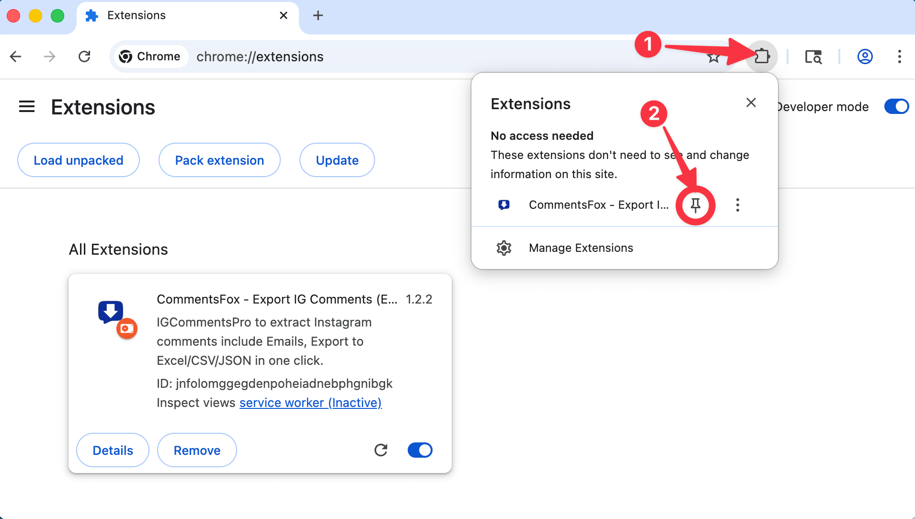Viewport: 915px width, 519px height.
Task: Click Remove on CommentsFox extension
Action: 196,450
